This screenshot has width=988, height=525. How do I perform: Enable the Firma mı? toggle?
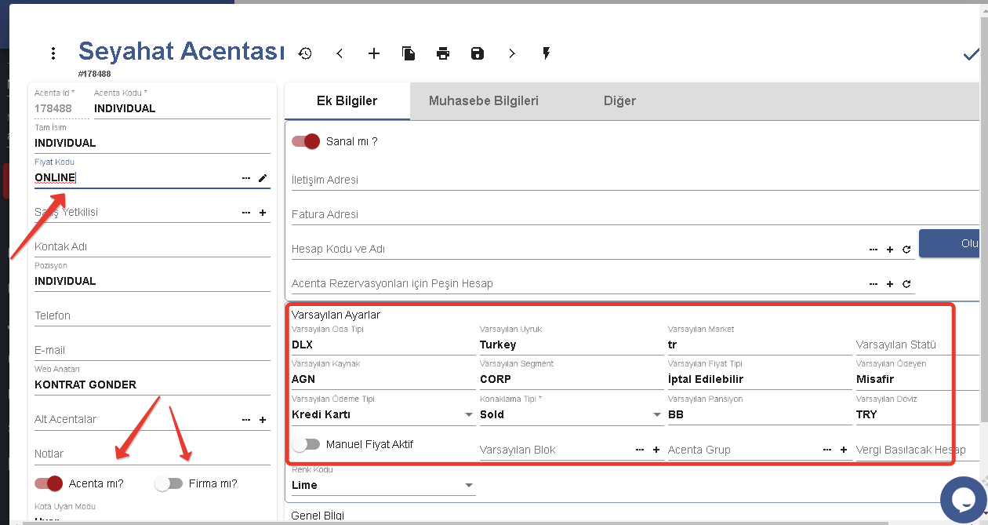(168, 483)
